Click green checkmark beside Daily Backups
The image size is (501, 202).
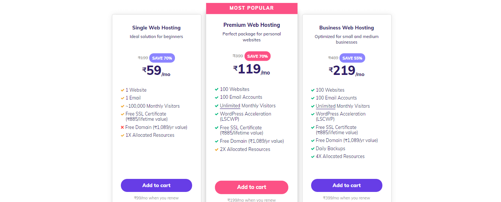click(x=313, y=149)
